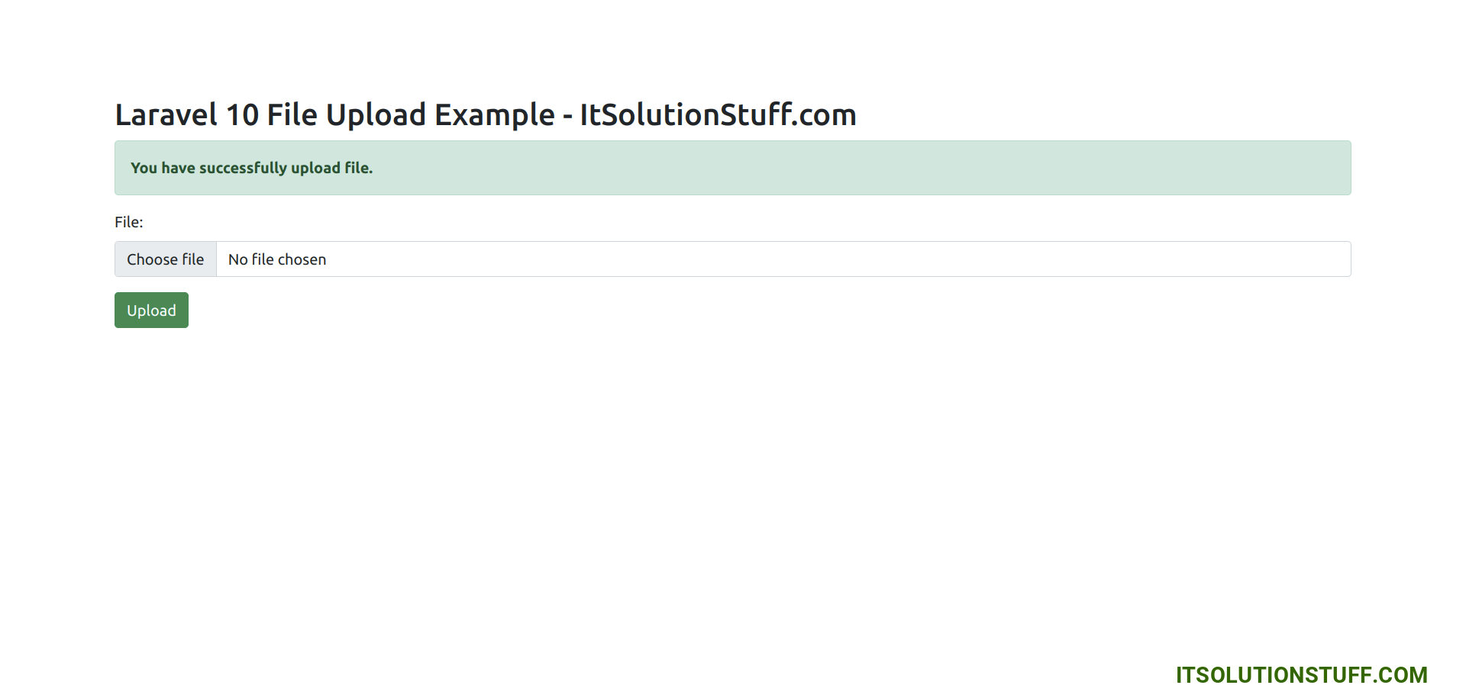Click "ItSolutionStuff.com" in the page heading
This screenshot has width=1466, height=698.
(x=718, y=115)
